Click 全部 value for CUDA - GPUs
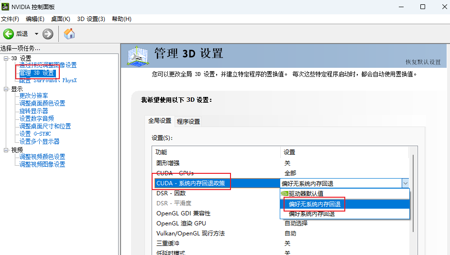The height and width of the screenshot is (255, 450). [x=290, y=173]
